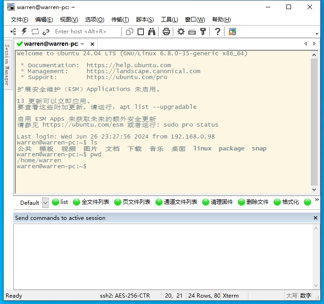The height and width of the screenshot is (304, 324).
Task: Open Help with the question mark icon
Action: 217,32
